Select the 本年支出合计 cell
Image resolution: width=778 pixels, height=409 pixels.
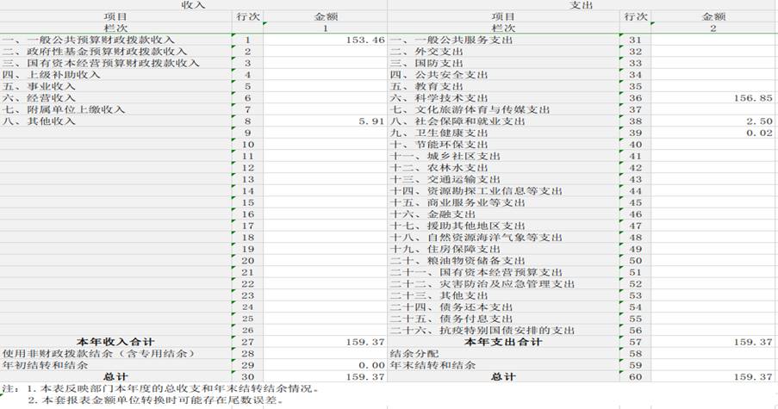(x=503, y=342)
